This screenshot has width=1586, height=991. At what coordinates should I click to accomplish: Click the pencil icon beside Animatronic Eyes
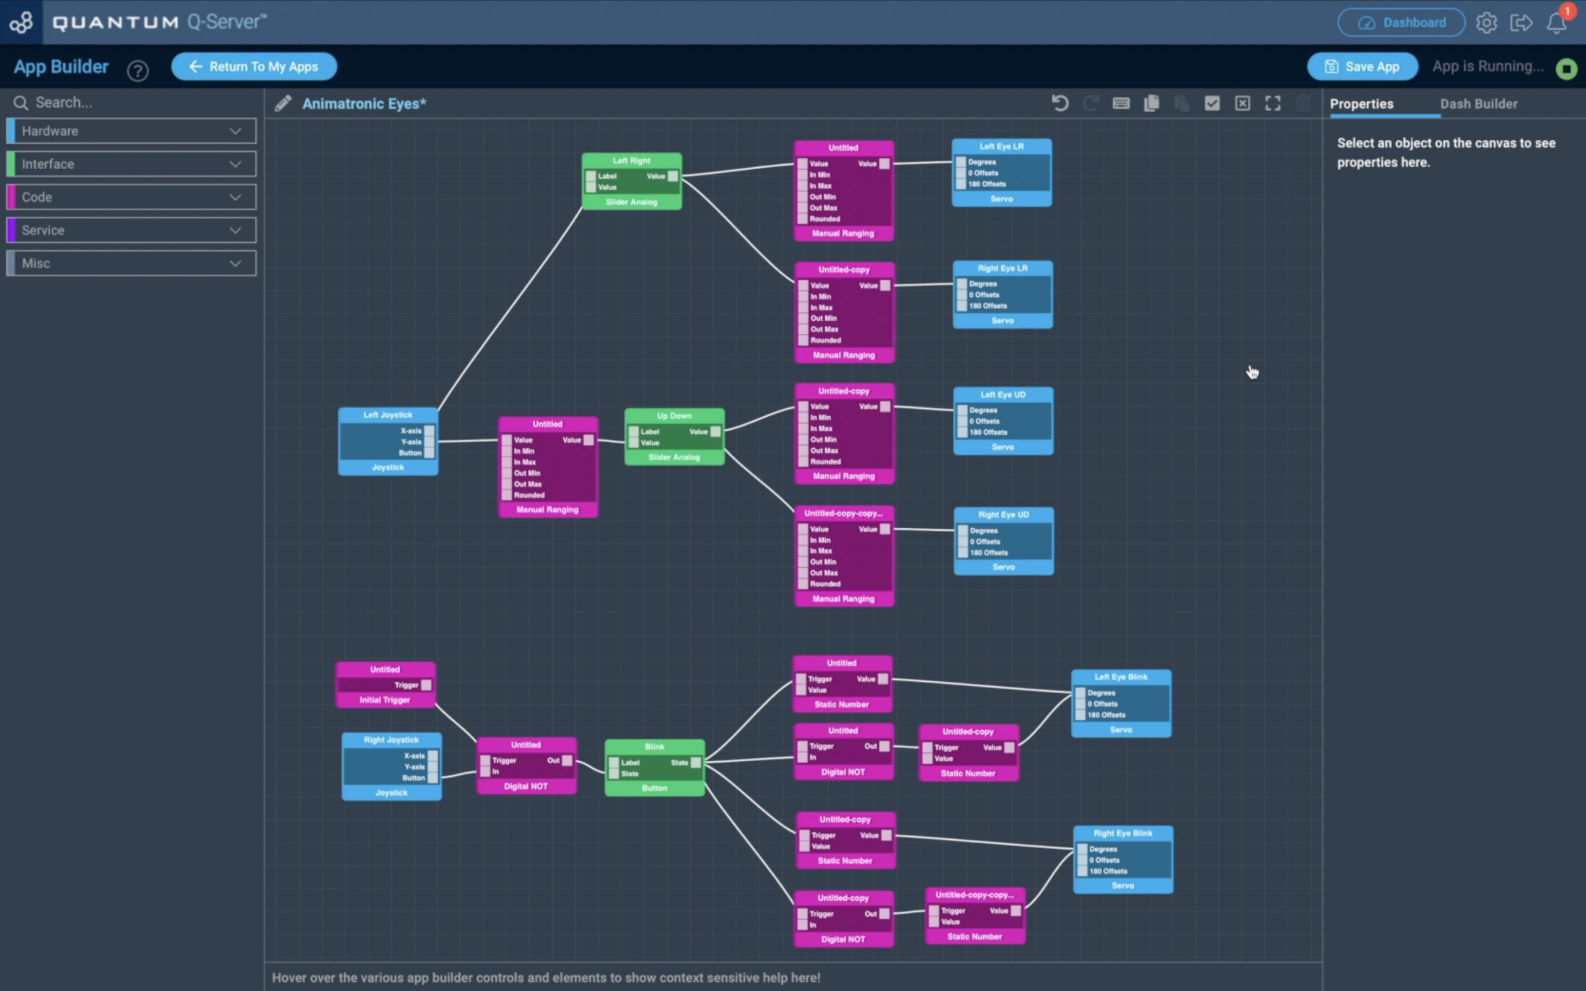click(283, 103)
